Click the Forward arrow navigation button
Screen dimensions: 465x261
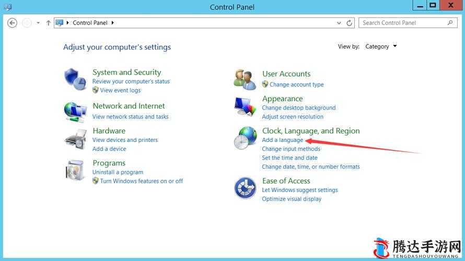pos(27,23)
